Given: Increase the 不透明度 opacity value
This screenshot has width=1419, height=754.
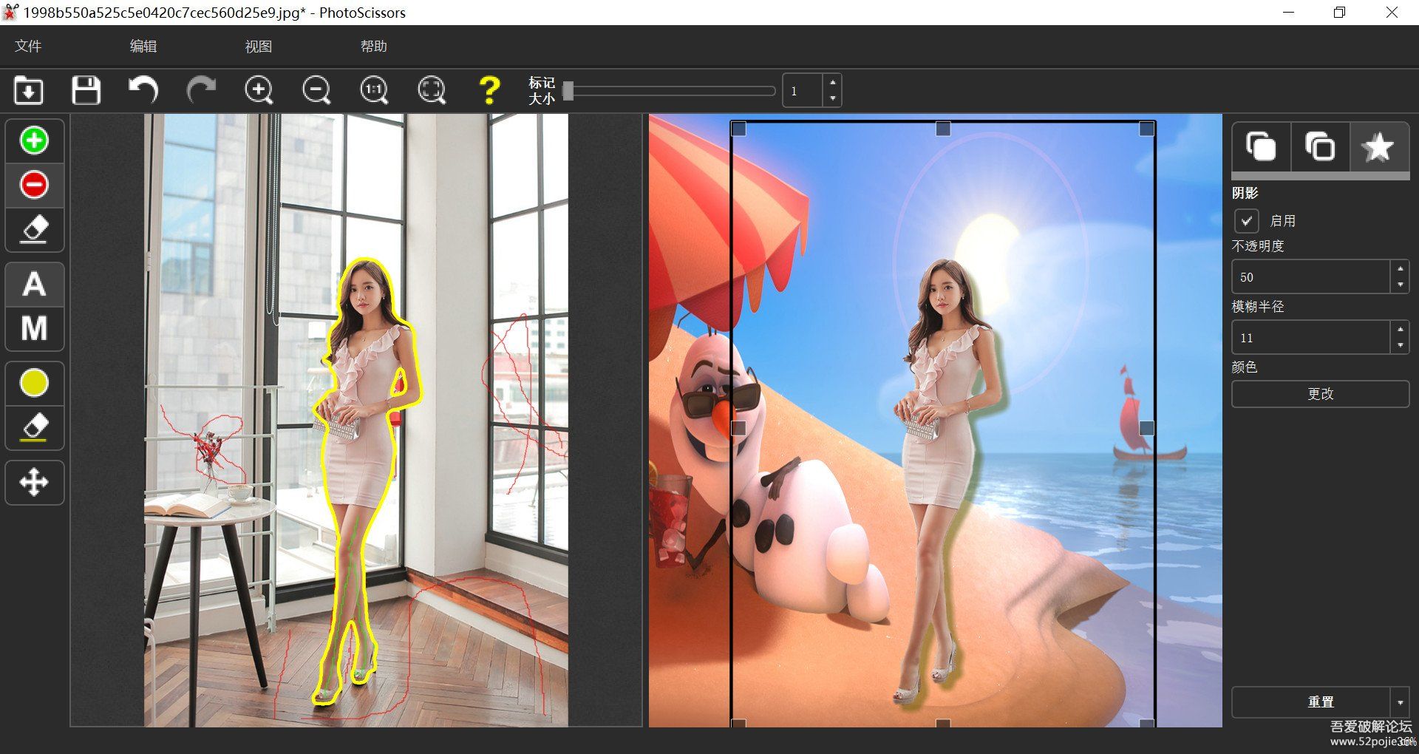Looking at the screenshot, I should click(x=1400, y=270).
